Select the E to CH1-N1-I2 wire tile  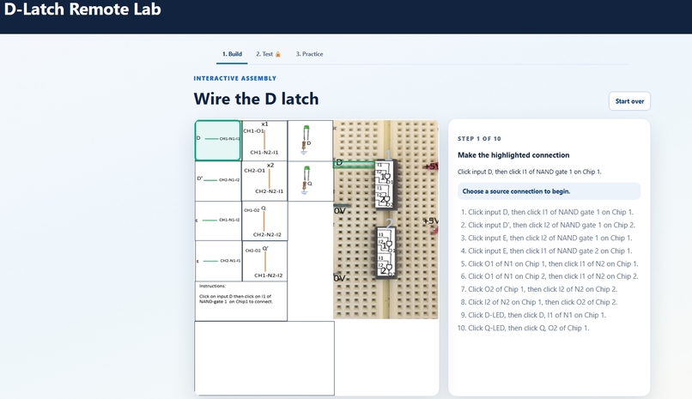point(218,221)
